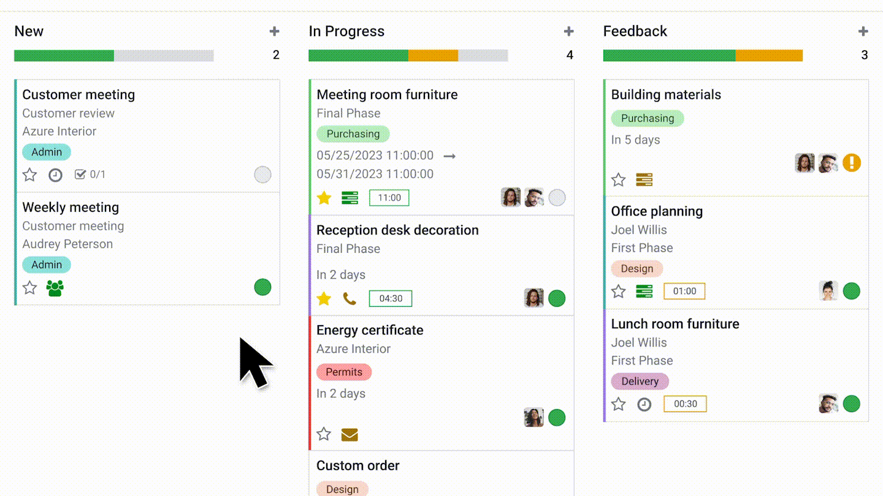This screenshot has height=496, width=883.
Task: Click the green people icon on Weekly meeting
Action: point(55,288)
